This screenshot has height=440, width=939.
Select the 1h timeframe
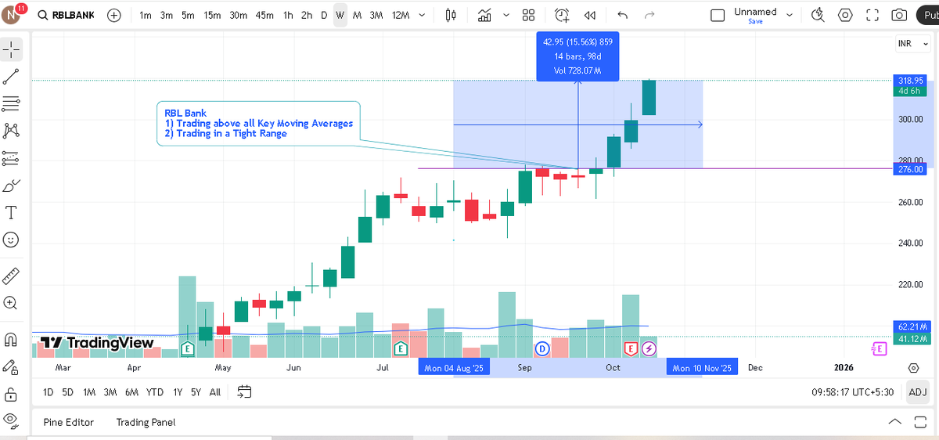coord(289,15)
